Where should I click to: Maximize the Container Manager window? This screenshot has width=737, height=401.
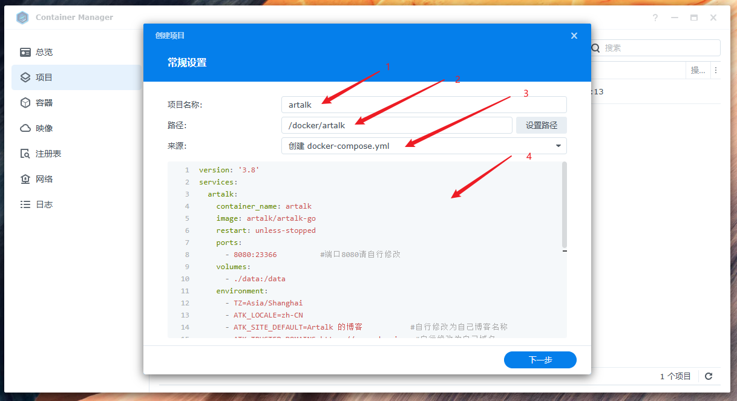click(x=694, y=18)
